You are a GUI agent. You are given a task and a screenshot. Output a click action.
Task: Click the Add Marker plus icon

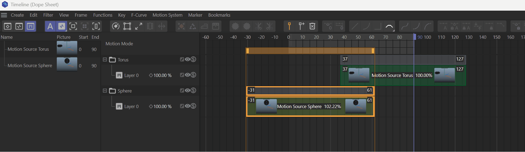(x=301, y=26)
